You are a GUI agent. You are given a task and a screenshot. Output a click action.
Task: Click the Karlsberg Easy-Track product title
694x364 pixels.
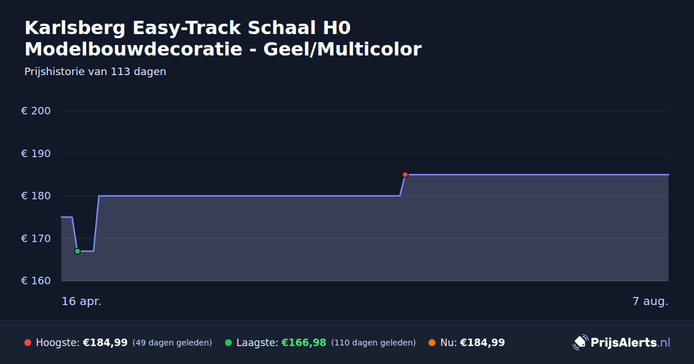[223, 39]
